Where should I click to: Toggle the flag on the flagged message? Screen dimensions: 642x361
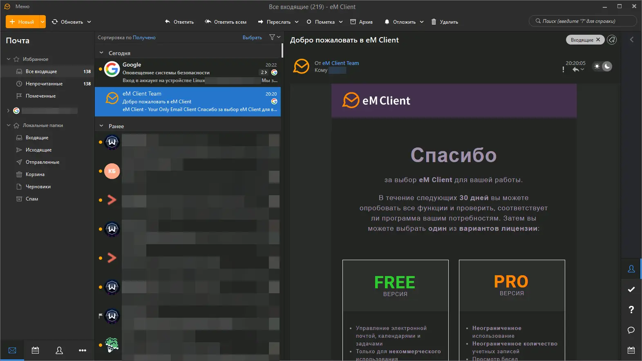pyautogui.click(x=101, y=316)
